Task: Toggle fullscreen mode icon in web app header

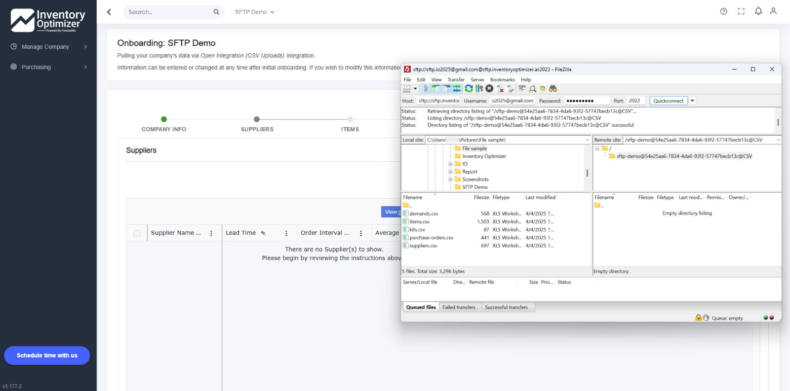Action: (741, 11)
